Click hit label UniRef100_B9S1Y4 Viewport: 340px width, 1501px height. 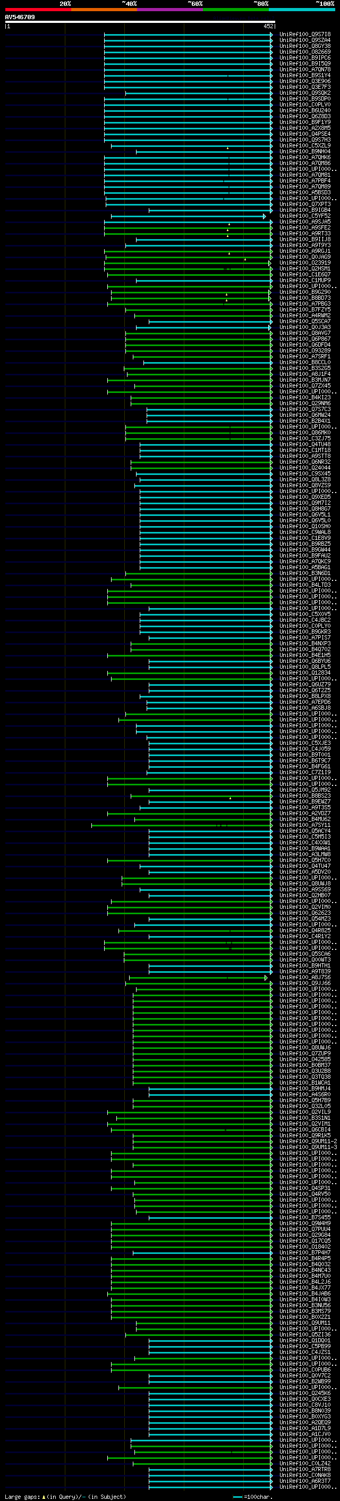click(x=305, y=75)
